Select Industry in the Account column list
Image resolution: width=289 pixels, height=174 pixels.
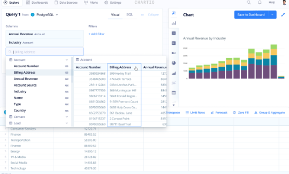point(39,92)
